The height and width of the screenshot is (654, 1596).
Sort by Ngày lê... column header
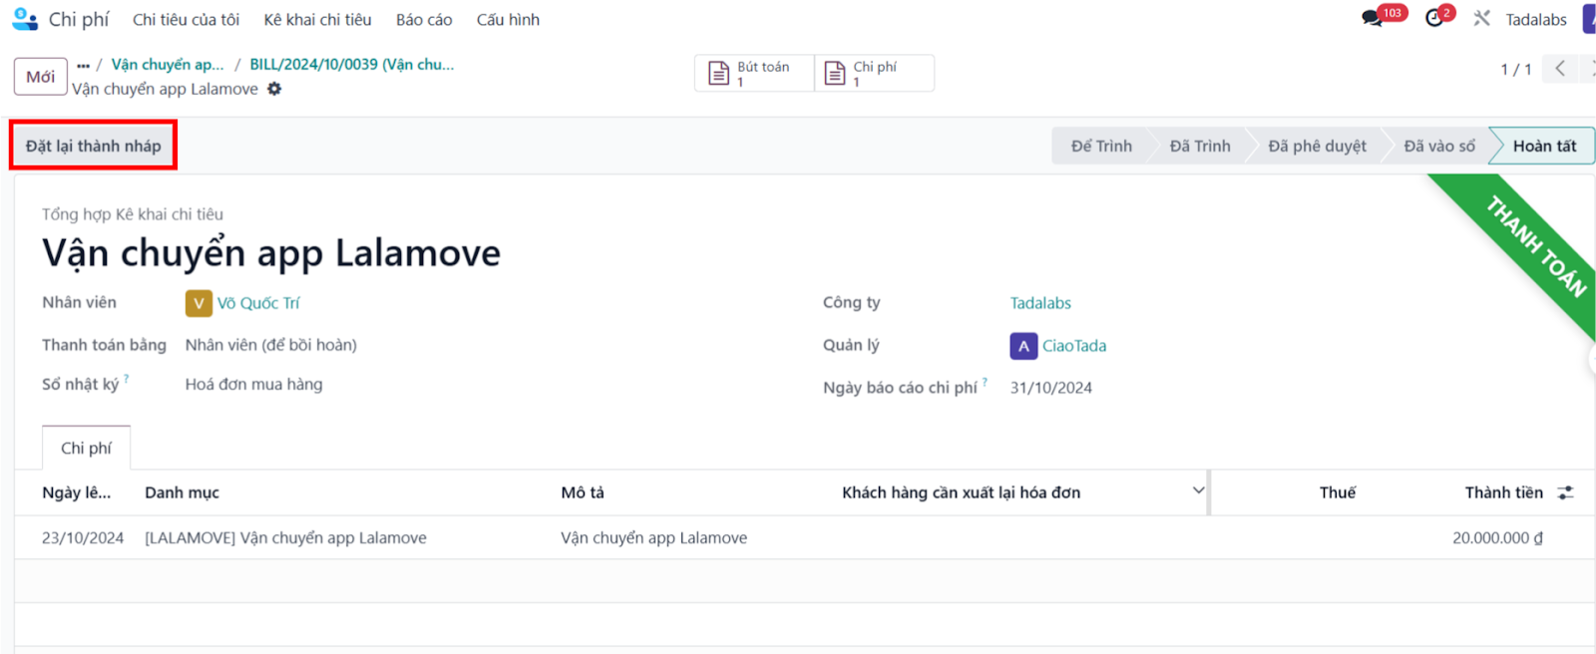(x=77, y=492)
